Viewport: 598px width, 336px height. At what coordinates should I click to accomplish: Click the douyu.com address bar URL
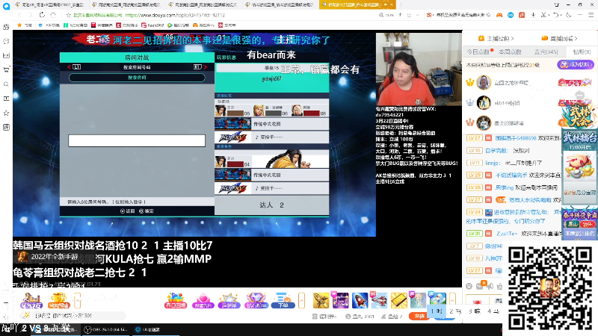pos(175,15)
